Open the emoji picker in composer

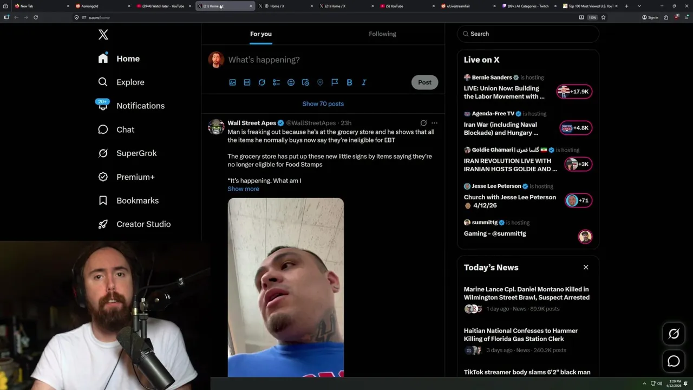[x=291, y=82]
